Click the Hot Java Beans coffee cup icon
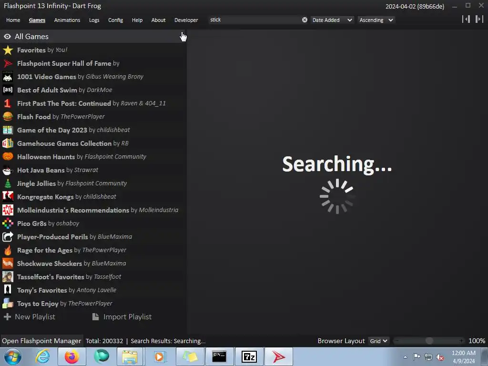 click(8, 170)
